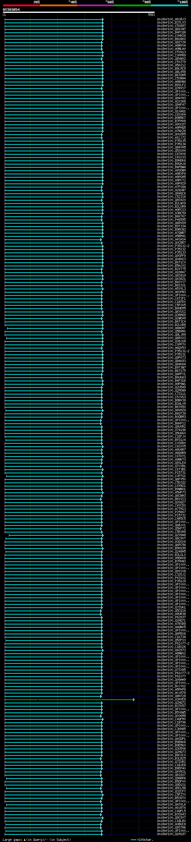Select the label UniRef100_Q4SDP1

pyautogui.click(x=171, y=739)
